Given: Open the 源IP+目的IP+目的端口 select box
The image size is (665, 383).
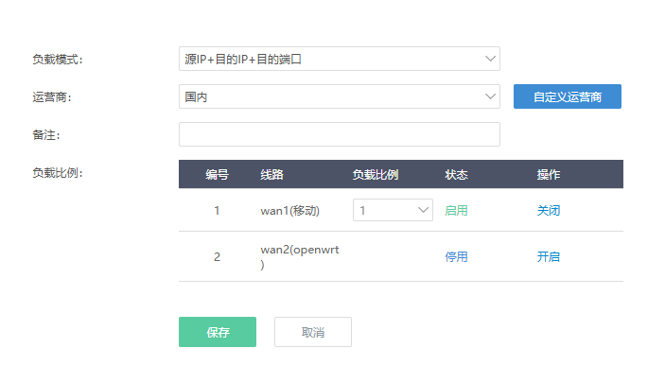Looking at the screenshot, I should (x=340, y=59).
